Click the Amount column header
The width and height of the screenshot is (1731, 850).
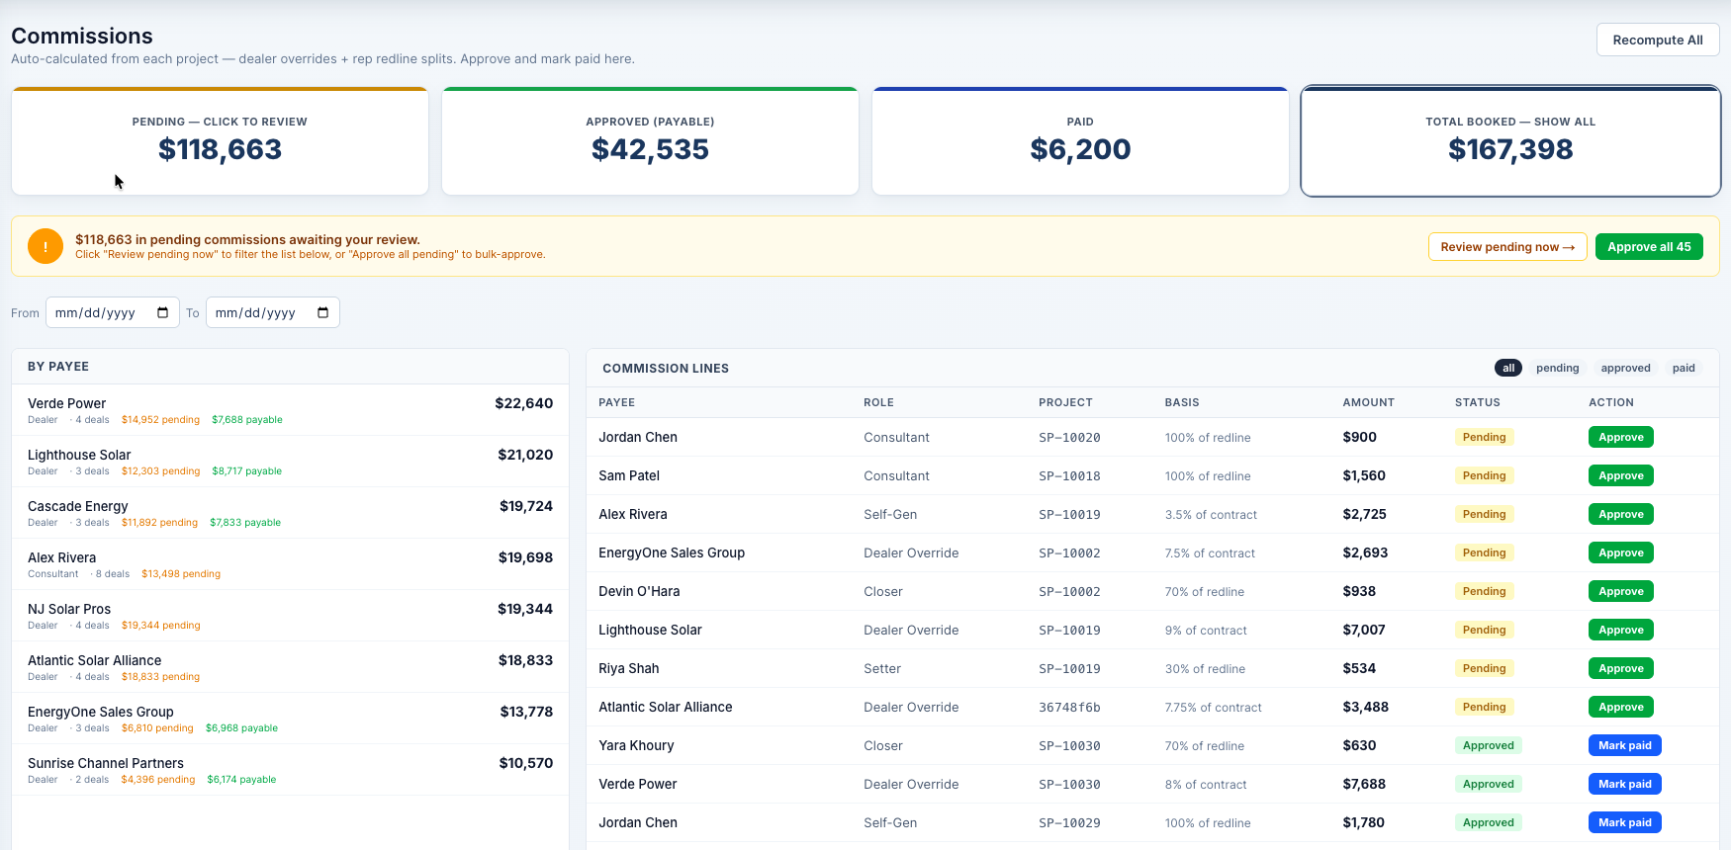click(x=1368, y=402)
